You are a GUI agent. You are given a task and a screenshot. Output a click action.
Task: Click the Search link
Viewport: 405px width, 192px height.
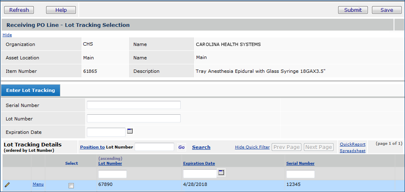[x=201, y=147]
